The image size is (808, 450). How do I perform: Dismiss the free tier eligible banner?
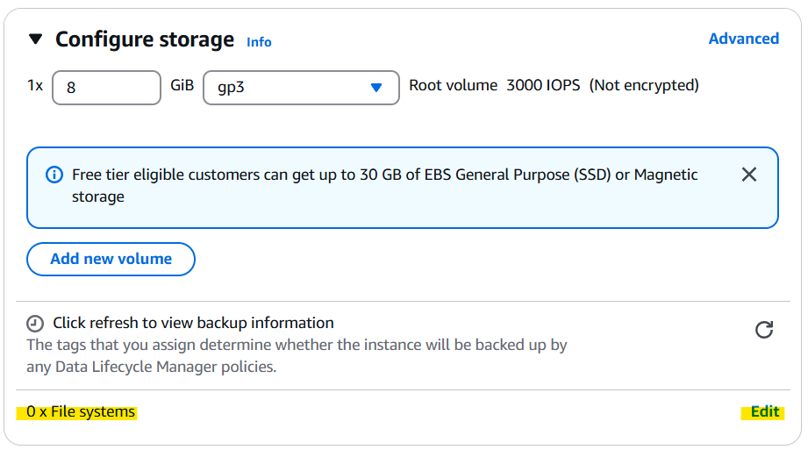(x=748, y=175)
